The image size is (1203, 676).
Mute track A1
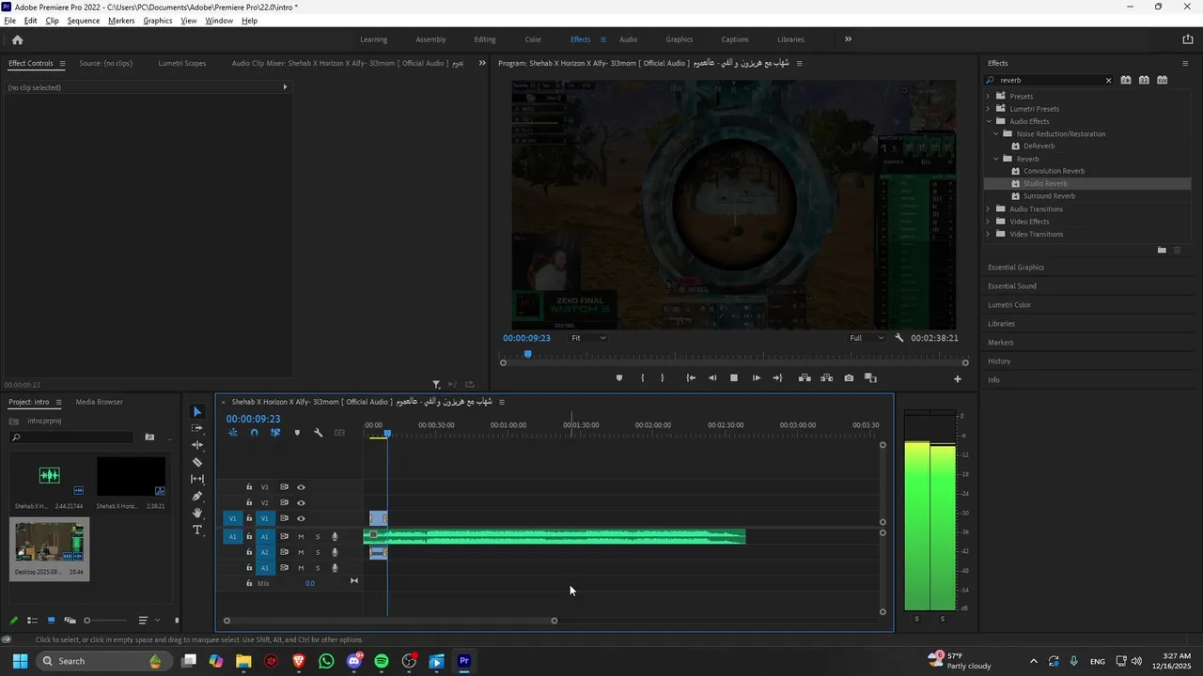pos(301,537)
